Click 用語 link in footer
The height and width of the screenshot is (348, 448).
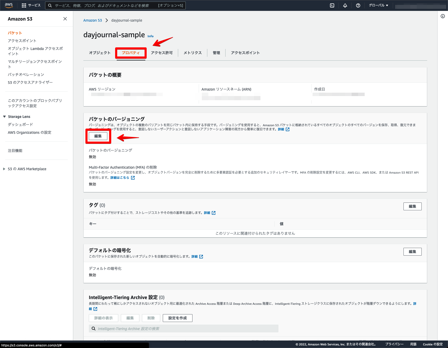pyautogui.click(x=413, y=344)
